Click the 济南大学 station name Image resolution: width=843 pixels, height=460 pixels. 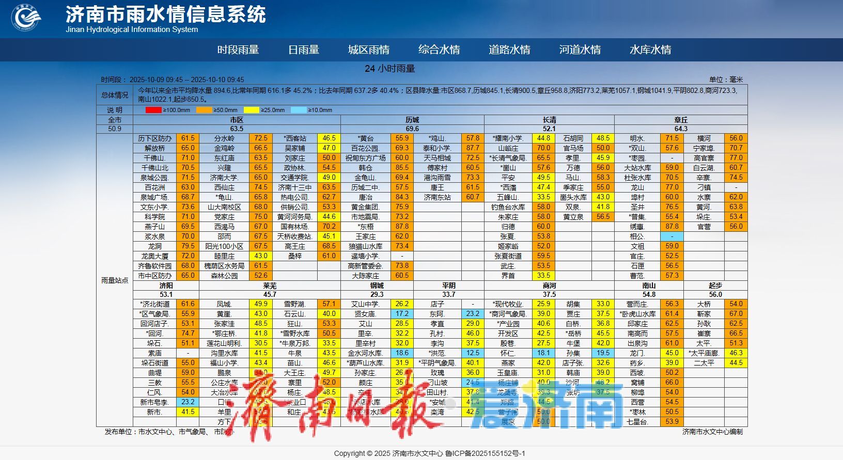224,178
